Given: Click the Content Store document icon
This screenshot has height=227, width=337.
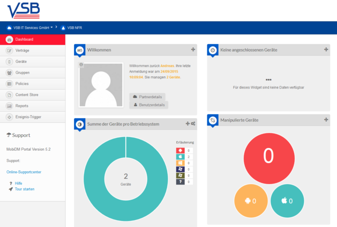Looking at the screenshot, I should 9,95.
